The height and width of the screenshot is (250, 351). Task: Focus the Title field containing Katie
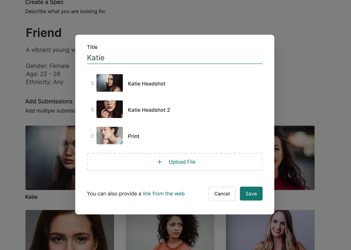click(174, 58)
